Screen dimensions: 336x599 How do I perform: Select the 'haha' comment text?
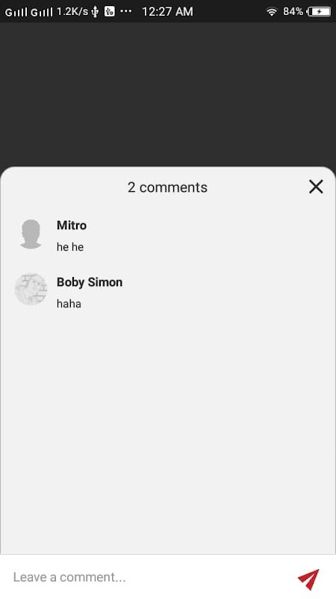[69, 304]
